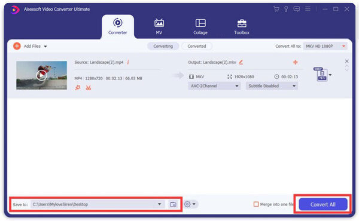This screenshot has width=359, height=221.
Task: Open the edit effects star wand icon
Action: [78, 88]
